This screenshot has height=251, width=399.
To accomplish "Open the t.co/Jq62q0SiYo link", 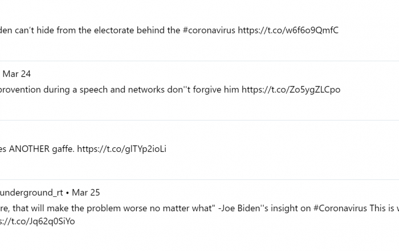I will 38,221.
